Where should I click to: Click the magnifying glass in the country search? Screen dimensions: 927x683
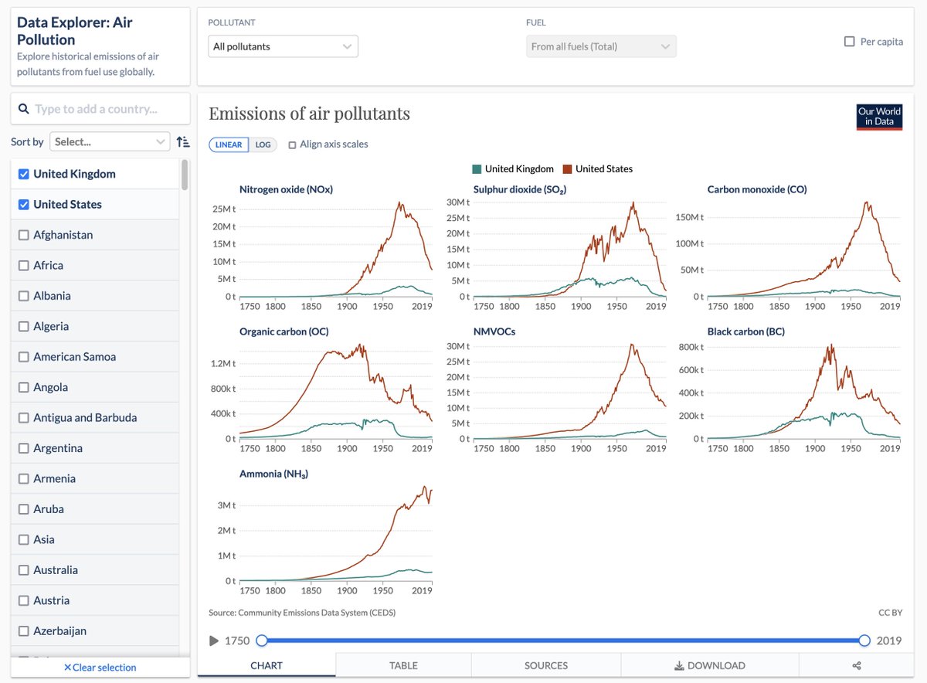(24, 108)
